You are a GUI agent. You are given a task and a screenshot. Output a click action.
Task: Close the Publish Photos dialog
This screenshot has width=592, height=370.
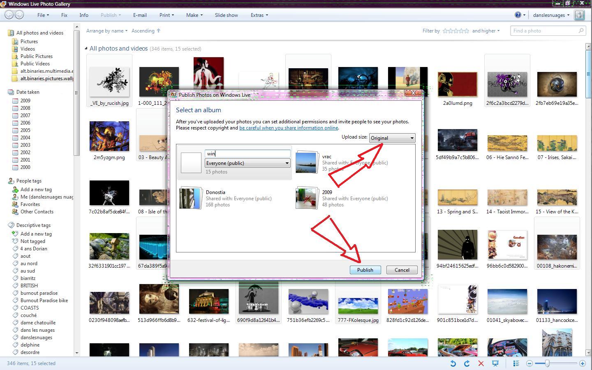pyautogui.click(x=413, y=93)
